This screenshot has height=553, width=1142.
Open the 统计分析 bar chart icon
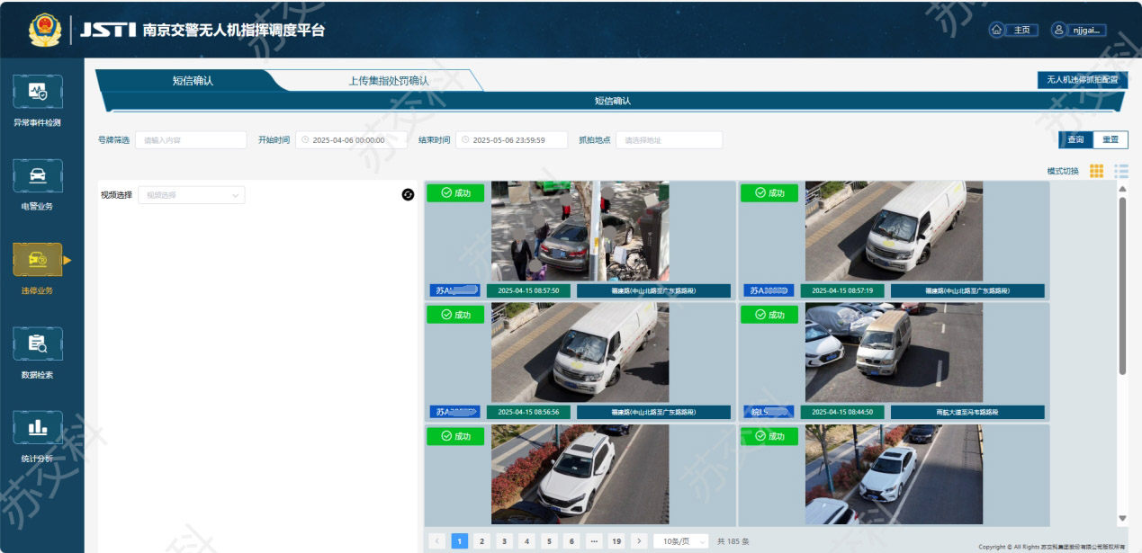[38, 428]
